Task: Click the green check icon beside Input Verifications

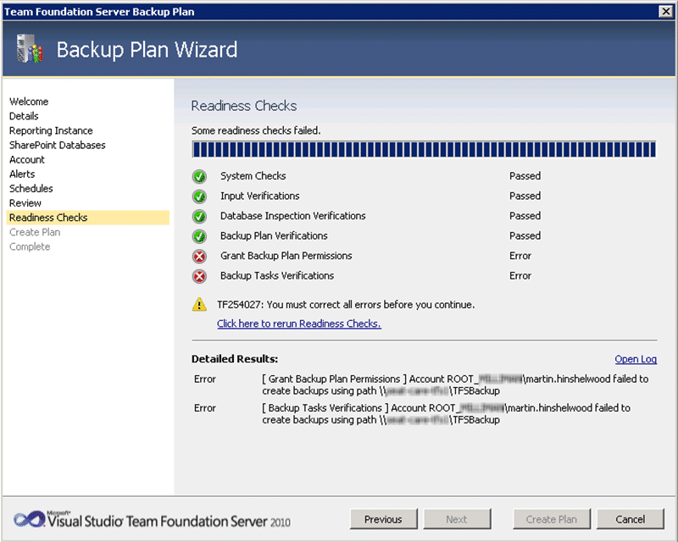Action: (x=199, y=196)
